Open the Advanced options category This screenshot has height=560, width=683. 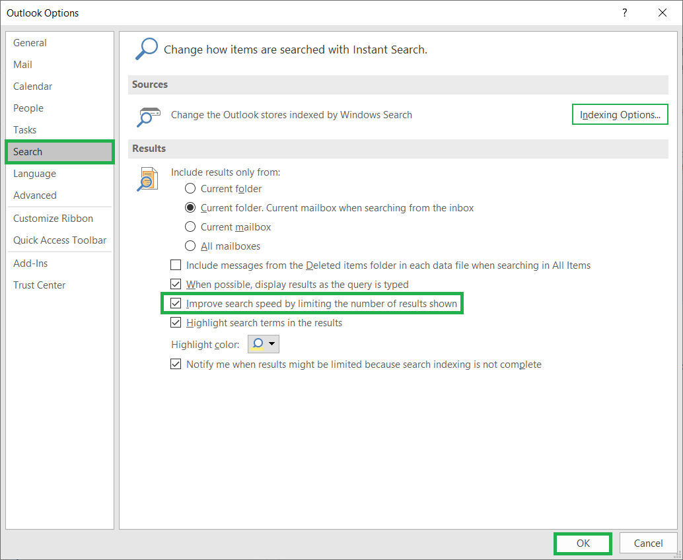pos(59,195)
